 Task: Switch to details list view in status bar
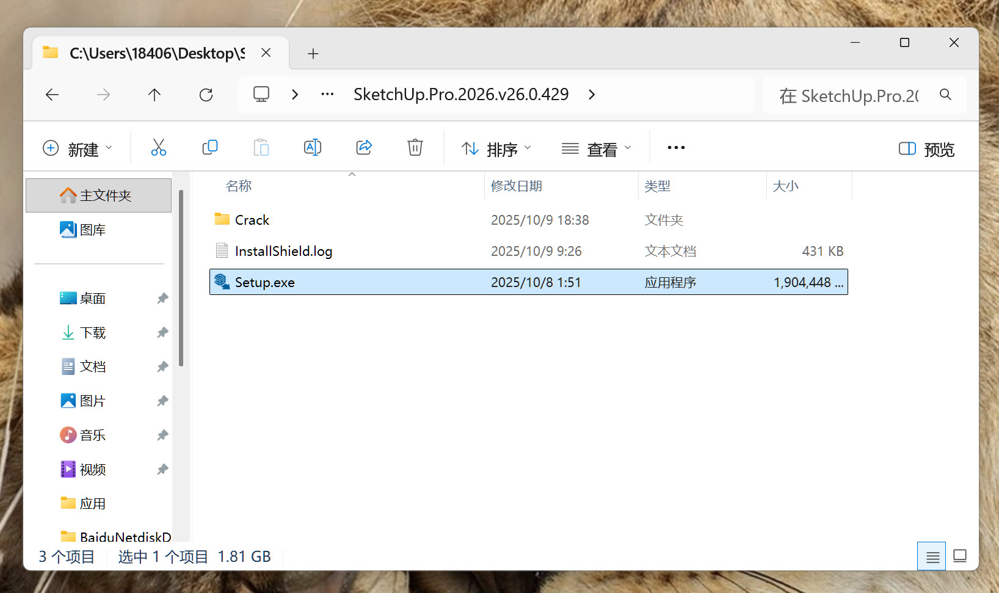932,556
